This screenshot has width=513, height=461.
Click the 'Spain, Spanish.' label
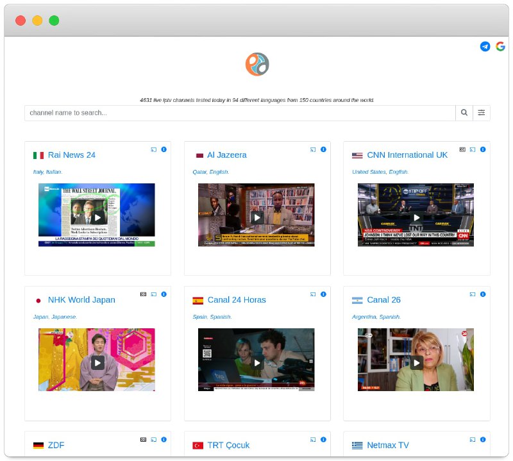212,317
